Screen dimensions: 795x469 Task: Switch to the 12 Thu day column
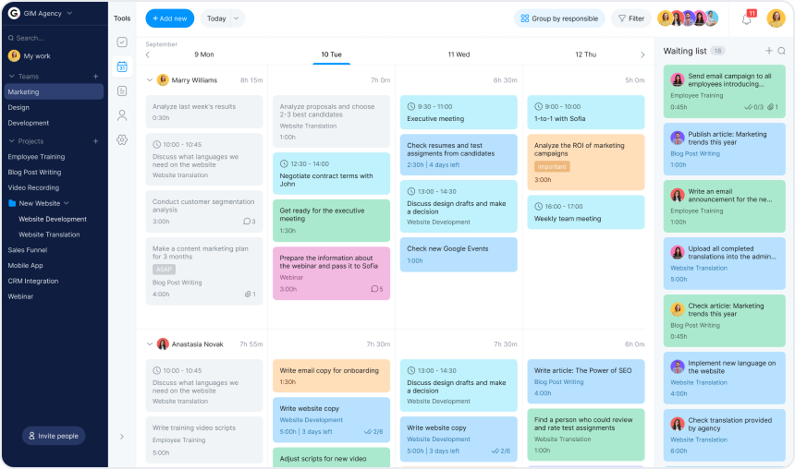[585, 54]
